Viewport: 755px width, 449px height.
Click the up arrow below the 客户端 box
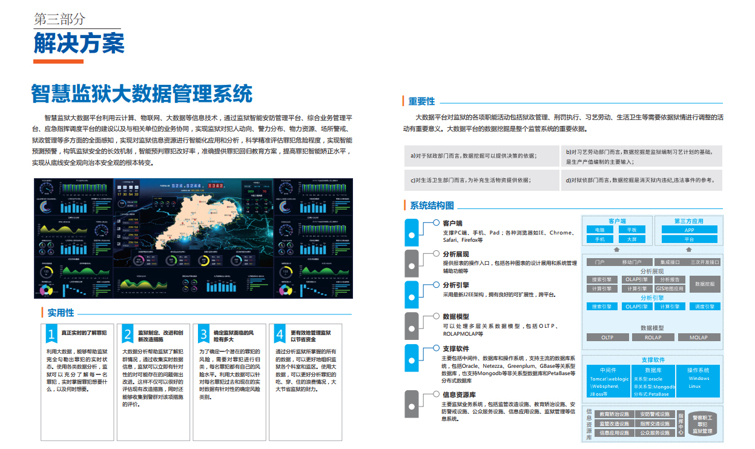coord(617,248)
